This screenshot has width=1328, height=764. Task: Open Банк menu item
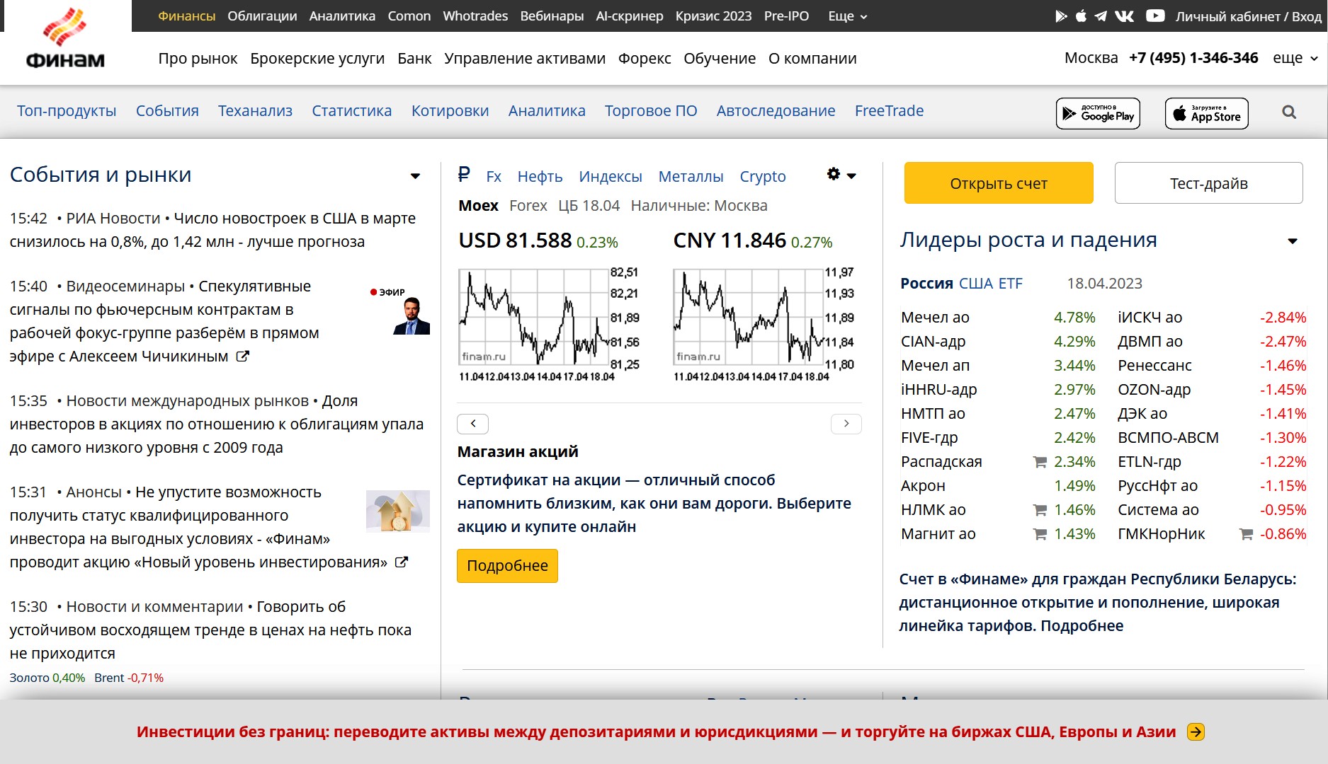[x=414, y=58]
